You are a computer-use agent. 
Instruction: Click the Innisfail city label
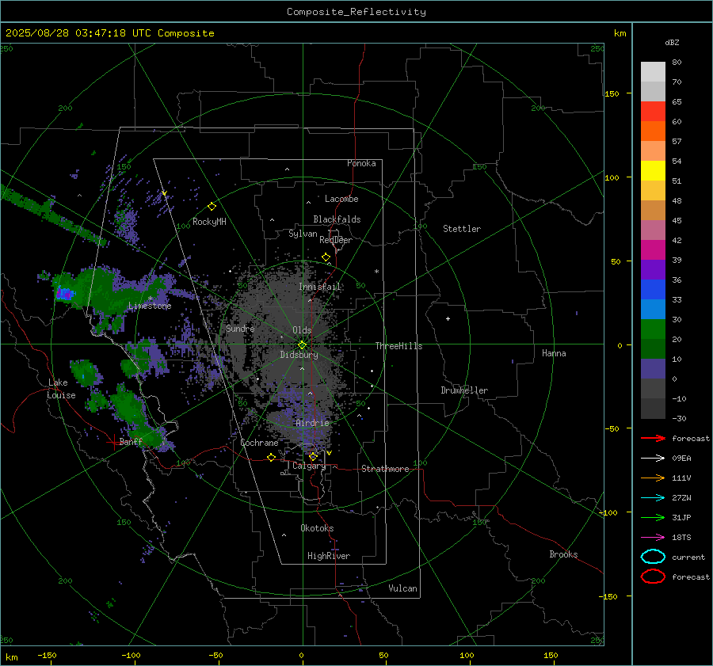point(320,287)
